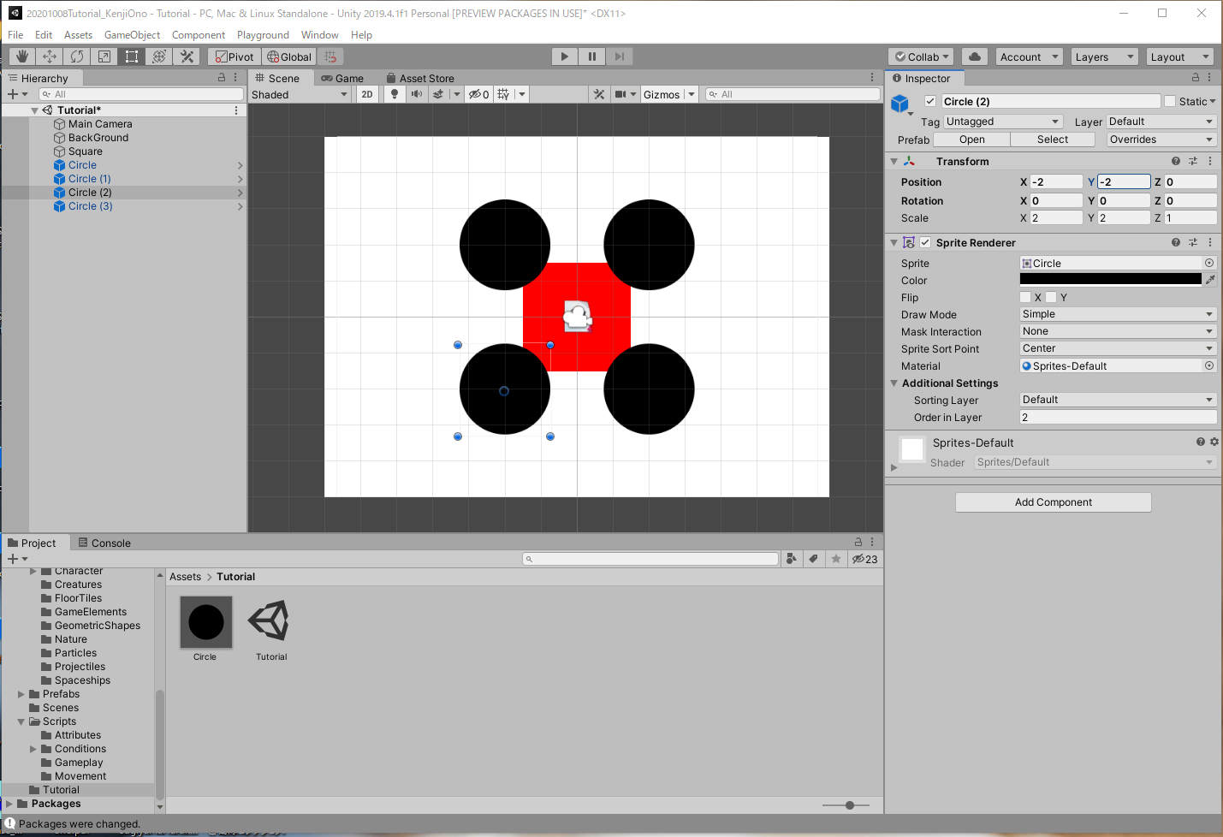Select the Move tool
This screenshot has width=1223, height=837.
coord(50,56)
